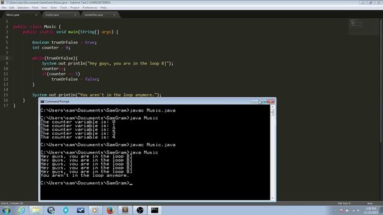The height and width of the screenshot is (215, 383).
Task: Maximize the Command Prompt window
Action: pos(263,102)
